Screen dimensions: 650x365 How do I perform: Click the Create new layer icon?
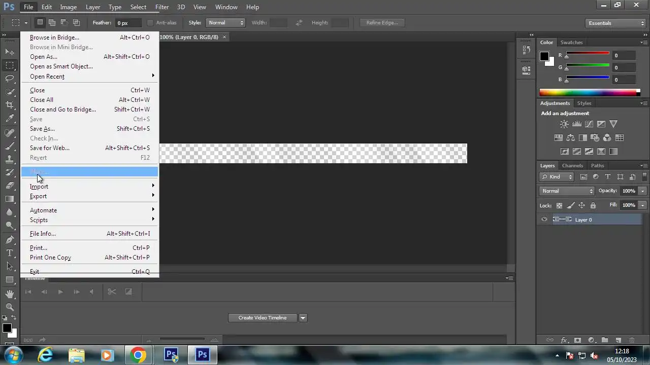point(619,340)
